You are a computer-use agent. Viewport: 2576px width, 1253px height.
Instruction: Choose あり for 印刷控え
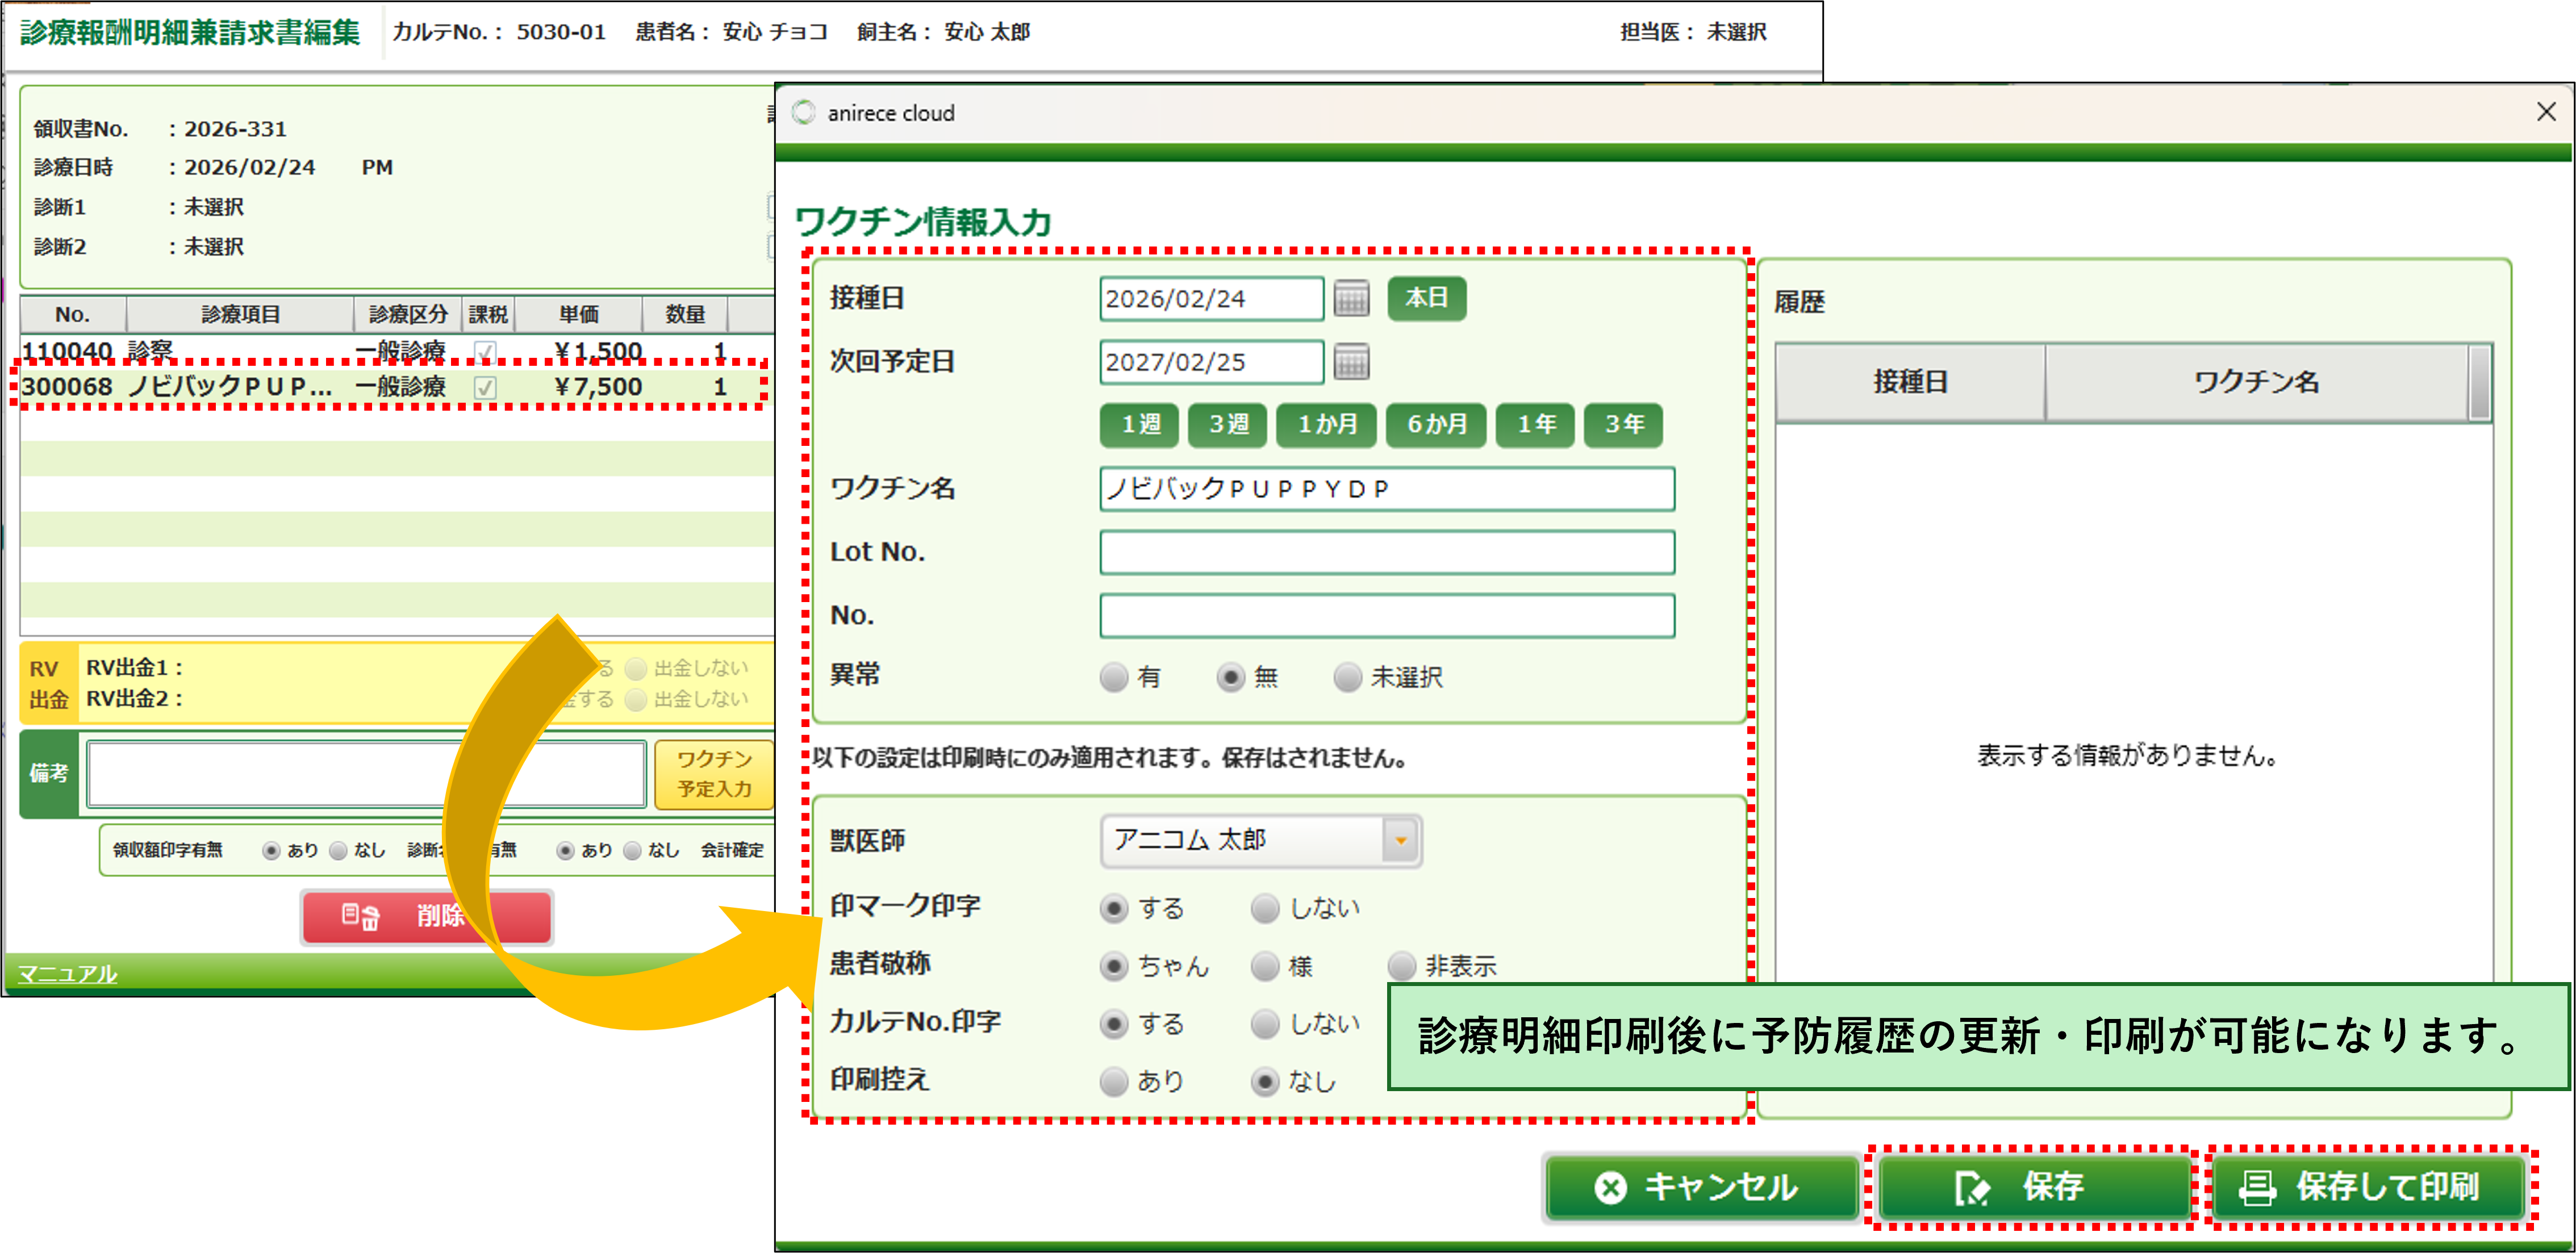pos(1114,1082)
